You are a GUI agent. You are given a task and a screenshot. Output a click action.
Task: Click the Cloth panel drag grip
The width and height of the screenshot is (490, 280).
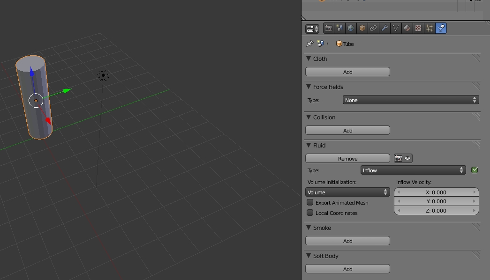[x=476, y=59]
